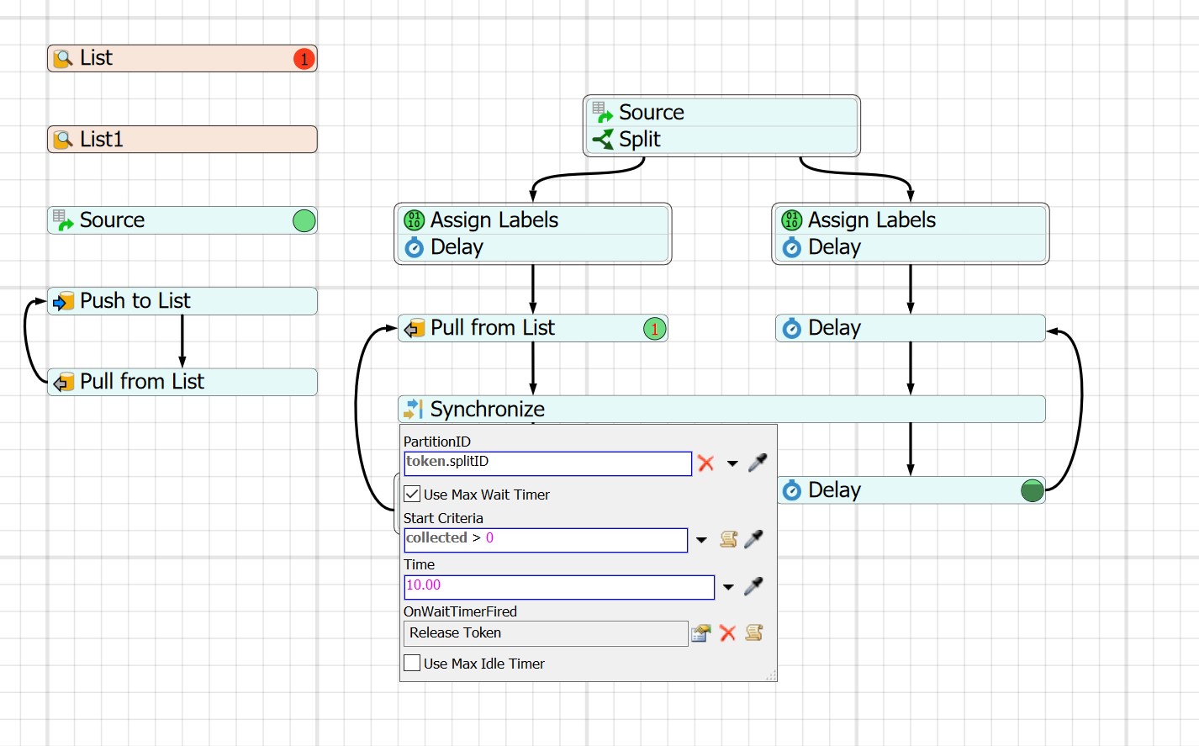This screenshot has width=1199, height=746.
Task: Uncheck Use Max Wait Timer
Action: tap(413, 495)
